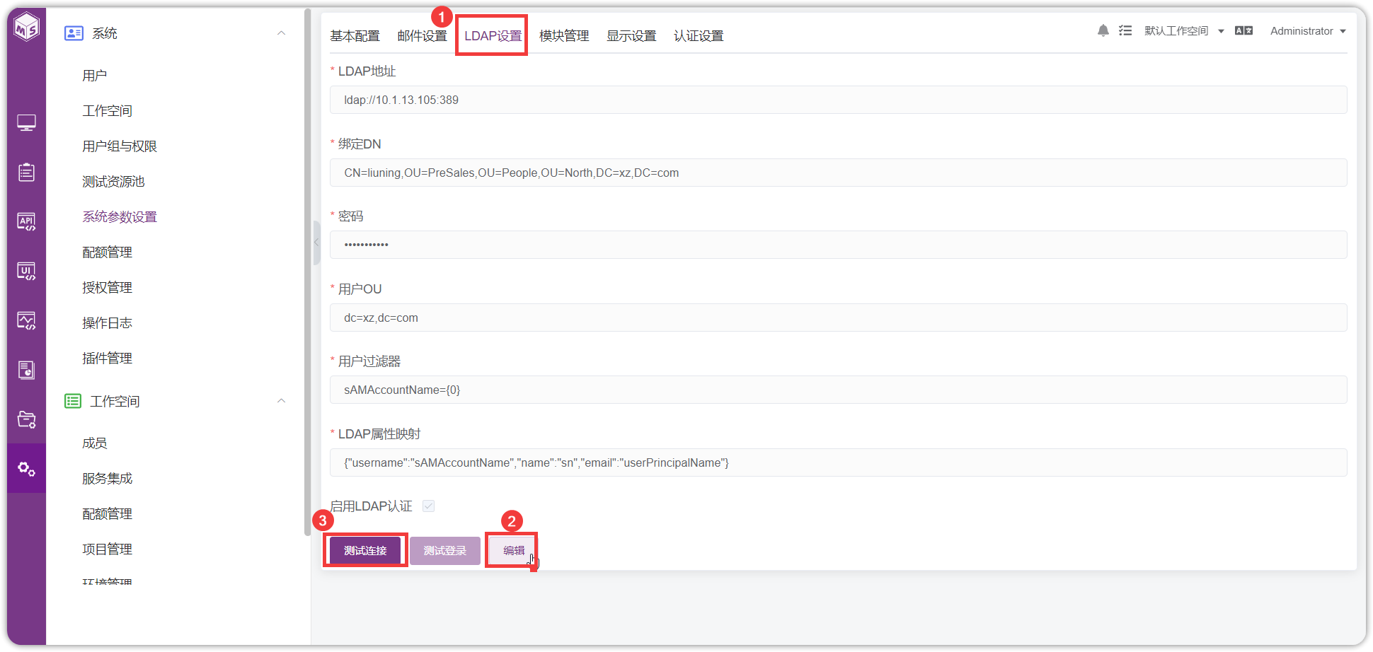Select the system settings gears icon
Image resolution: width=1373 pixels, height=652 pixels.
click(27, 469)
